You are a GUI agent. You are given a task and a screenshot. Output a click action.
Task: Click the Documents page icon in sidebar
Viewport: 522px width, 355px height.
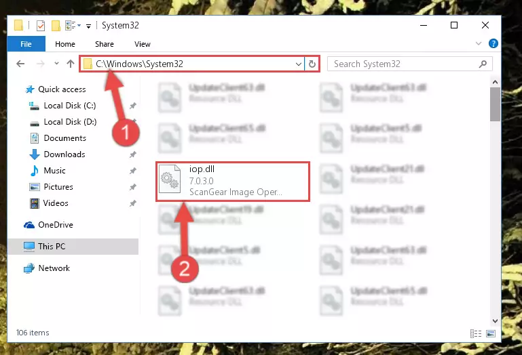pos(35,138)
